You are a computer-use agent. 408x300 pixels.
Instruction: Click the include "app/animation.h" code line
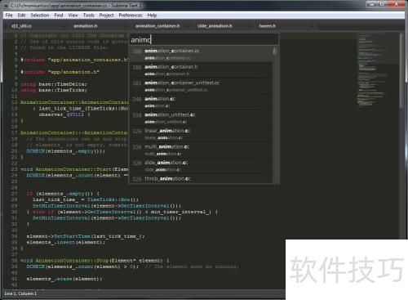point(60,72)
